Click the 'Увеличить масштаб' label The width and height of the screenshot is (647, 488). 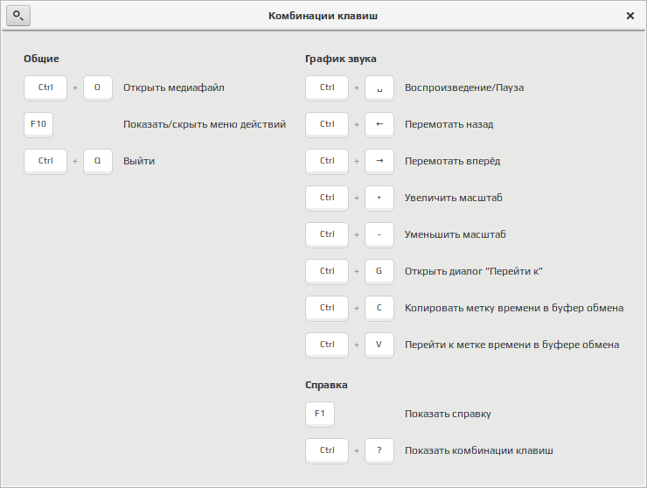click(x=454, y=198)
